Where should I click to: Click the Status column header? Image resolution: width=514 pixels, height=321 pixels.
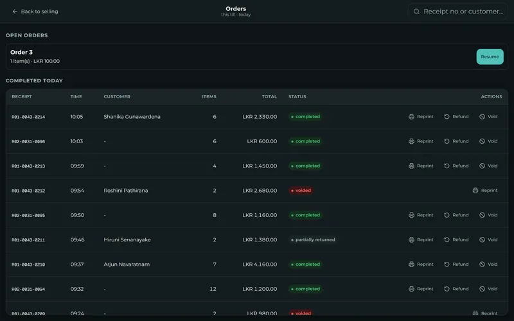click(297, 97)
